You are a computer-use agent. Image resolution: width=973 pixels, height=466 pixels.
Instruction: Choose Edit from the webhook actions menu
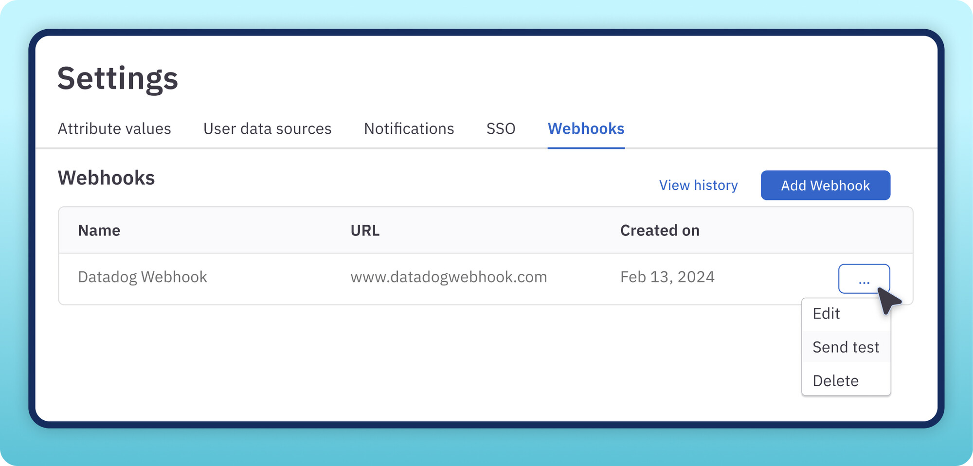tap(826, 314)
